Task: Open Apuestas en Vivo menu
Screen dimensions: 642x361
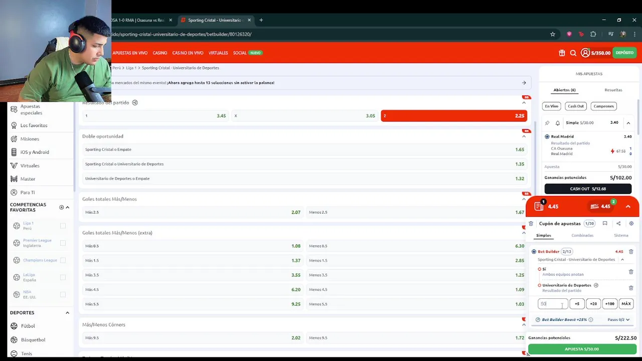Action: (x=130, y=53)
